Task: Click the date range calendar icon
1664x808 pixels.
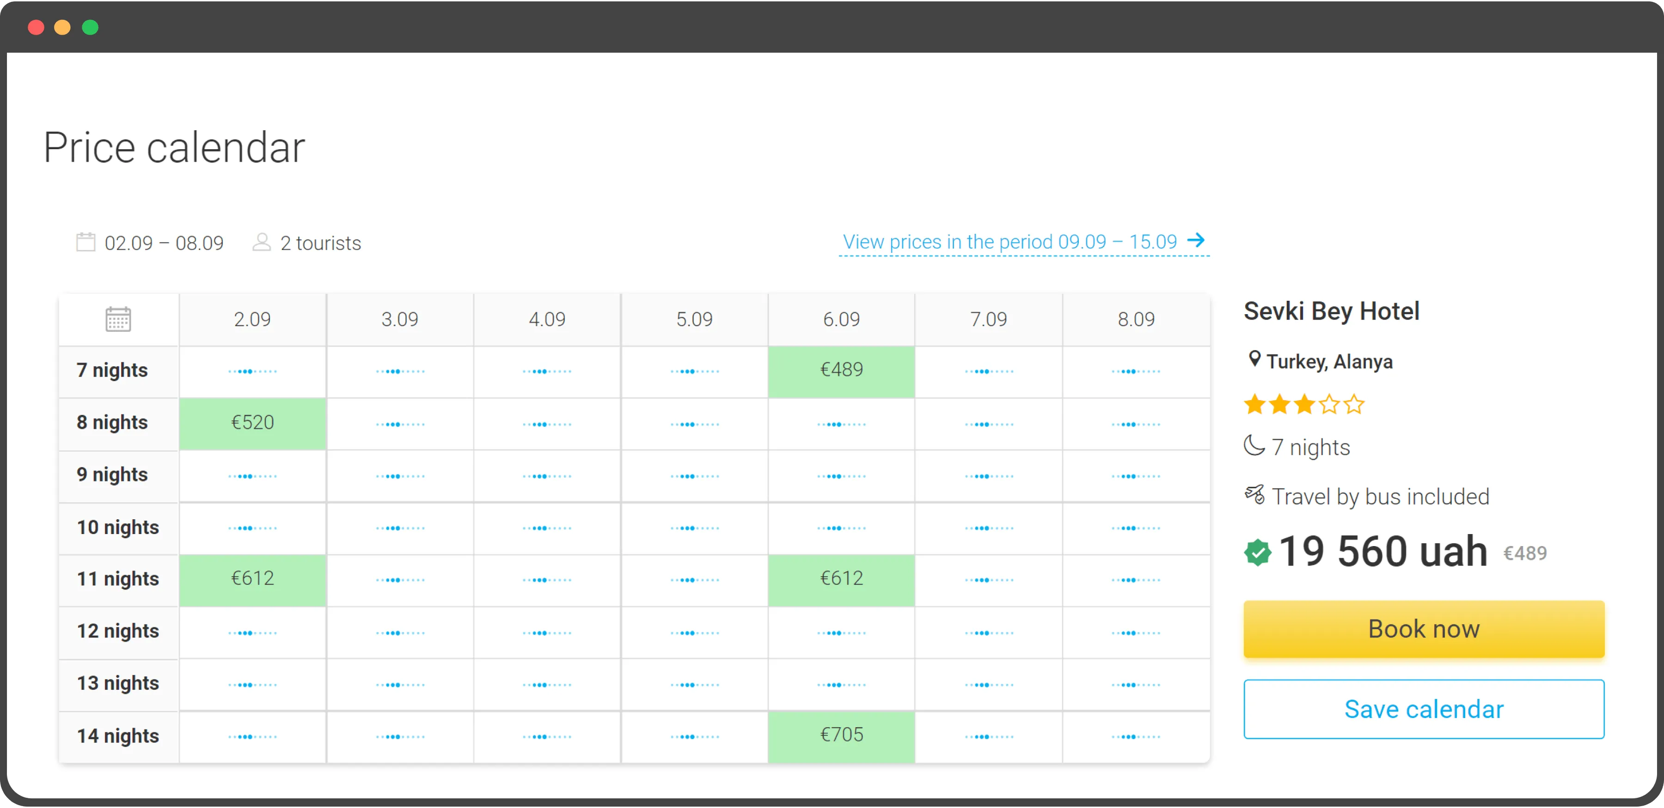Action: point(86,242)
